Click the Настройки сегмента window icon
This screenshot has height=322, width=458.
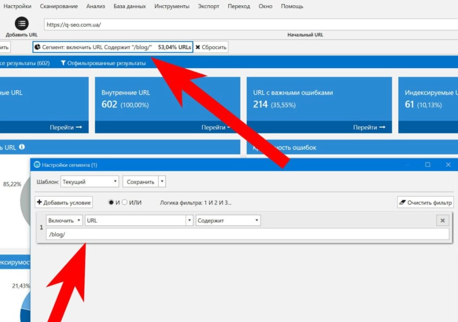pyautogui.click(x=37, y=165)
